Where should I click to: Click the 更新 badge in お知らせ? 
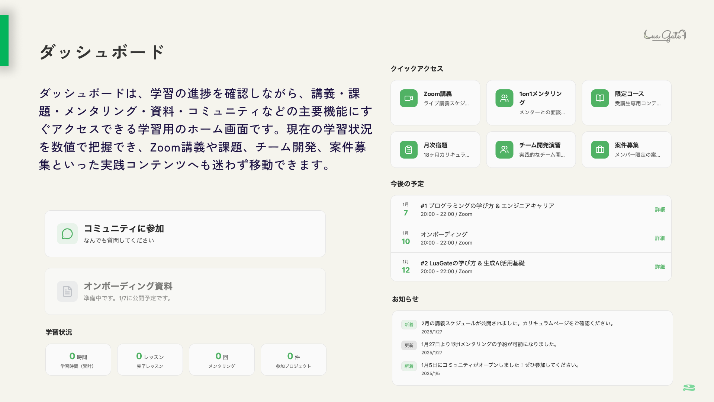tap(409, 345)
